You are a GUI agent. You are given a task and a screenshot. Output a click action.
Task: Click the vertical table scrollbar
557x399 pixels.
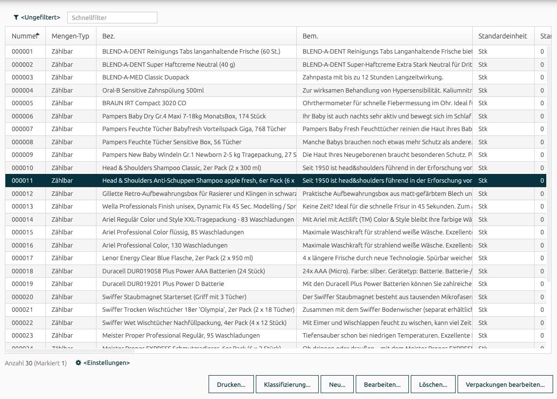549,163
